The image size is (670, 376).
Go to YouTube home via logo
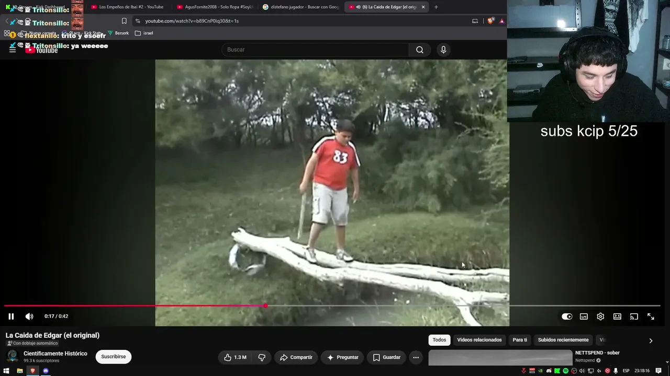pyautogui.click(x=41, y=50)
